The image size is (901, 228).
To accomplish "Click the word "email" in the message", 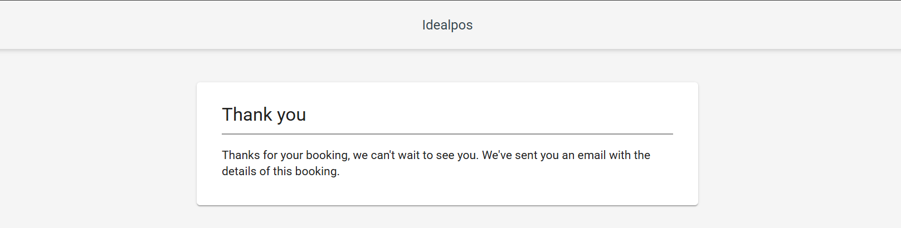I will pyautogui.click(x=591, y=155).
